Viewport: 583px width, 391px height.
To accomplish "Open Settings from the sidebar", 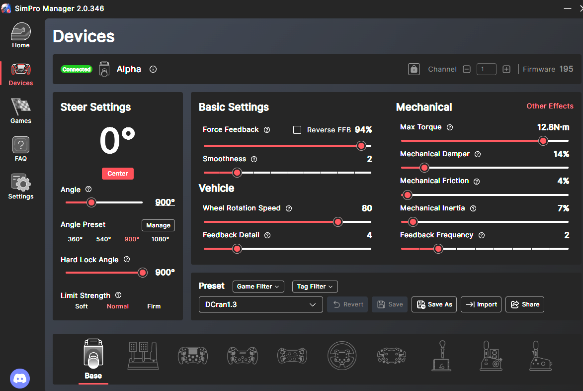I will (x=21, y=187).
